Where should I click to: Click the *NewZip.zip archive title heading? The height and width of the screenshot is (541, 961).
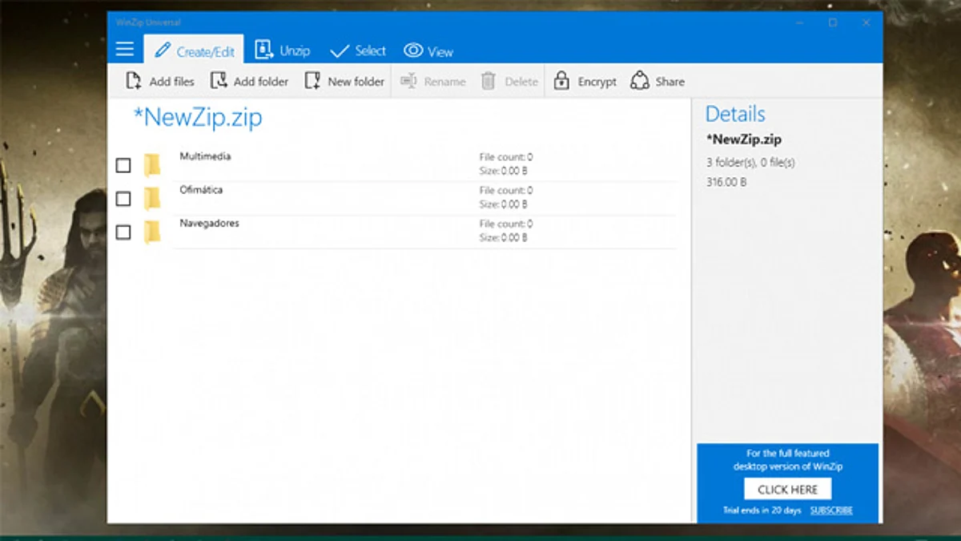click(x=198, y=118)
